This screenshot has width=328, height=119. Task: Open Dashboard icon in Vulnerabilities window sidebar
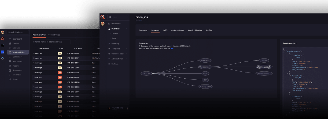coord(10,39)
